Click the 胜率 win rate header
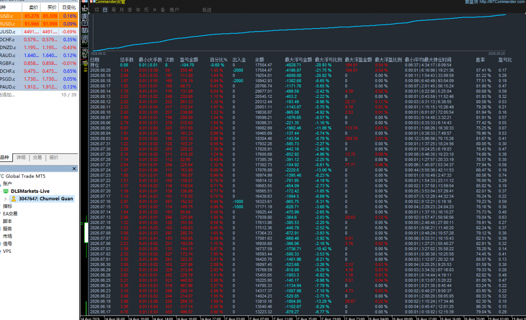The image size is (526, 320). coord(480,59)
